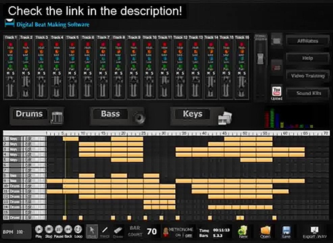
Task: Click Edit on sequencer row 12 Drums
Action: coord(34,196)
